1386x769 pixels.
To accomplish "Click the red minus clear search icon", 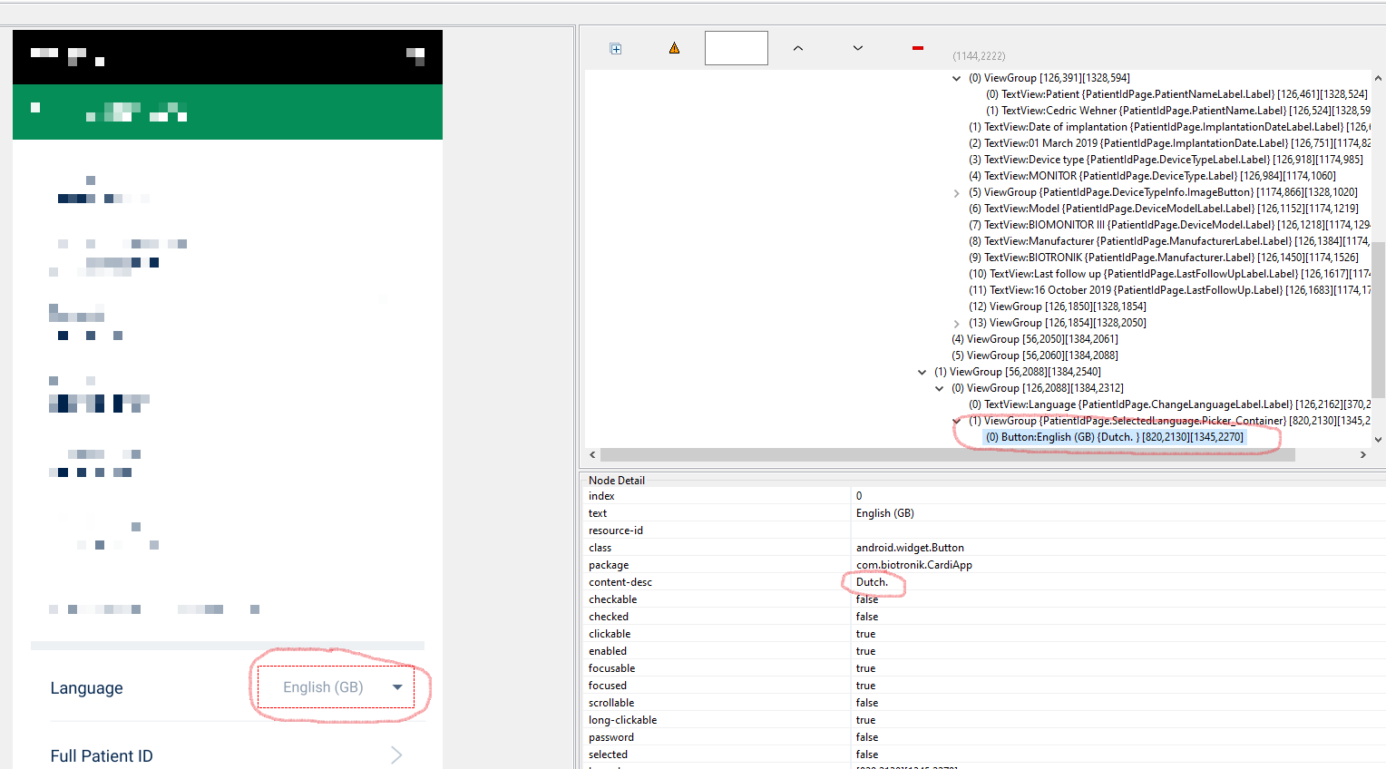I will [918, 48].
